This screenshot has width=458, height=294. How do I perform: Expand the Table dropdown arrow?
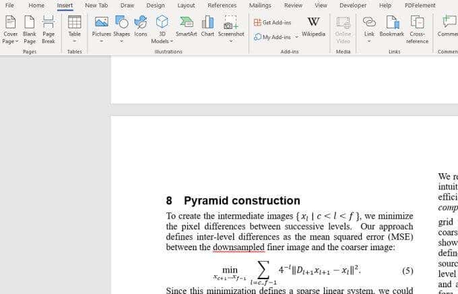[75, 41]
